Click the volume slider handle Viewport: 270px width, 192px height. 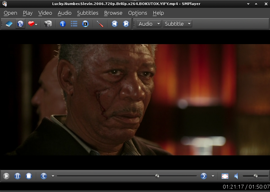pyautogui.click(x=256, y=176)
